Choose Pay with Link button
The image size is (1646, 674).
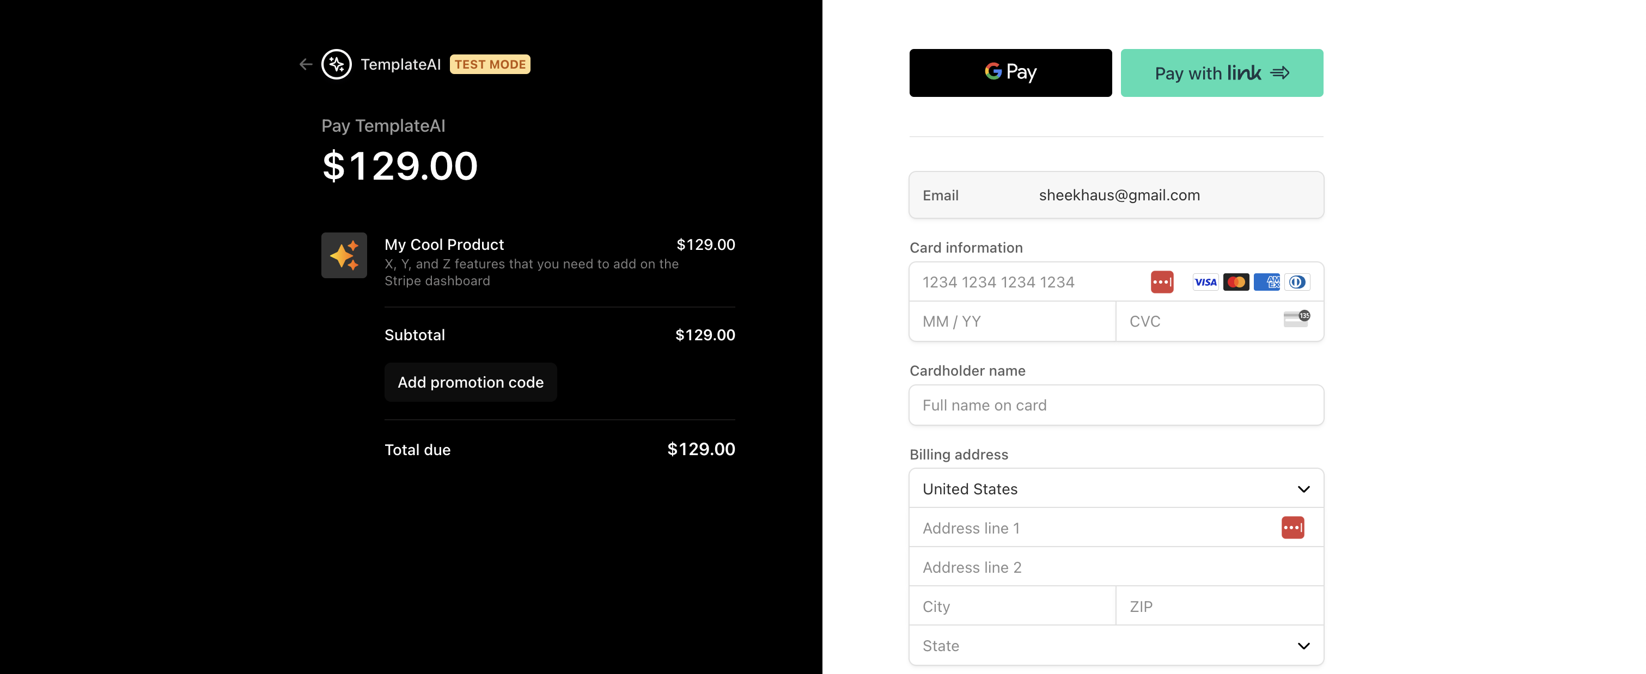tap(1222, 73)
